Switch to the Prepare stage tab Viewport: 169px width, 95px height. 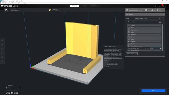pos(74,6)
